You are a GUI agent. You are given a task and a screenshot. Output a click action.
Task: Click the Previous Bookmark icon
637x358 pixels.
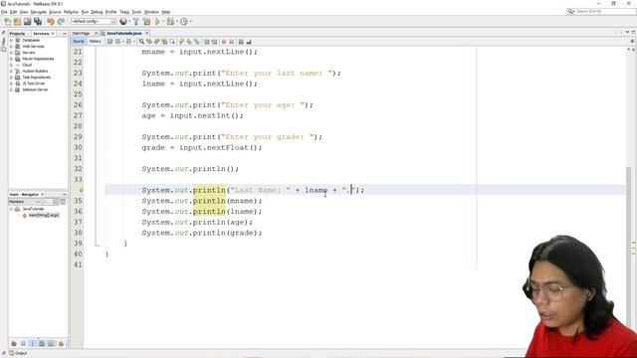(180, 42)
